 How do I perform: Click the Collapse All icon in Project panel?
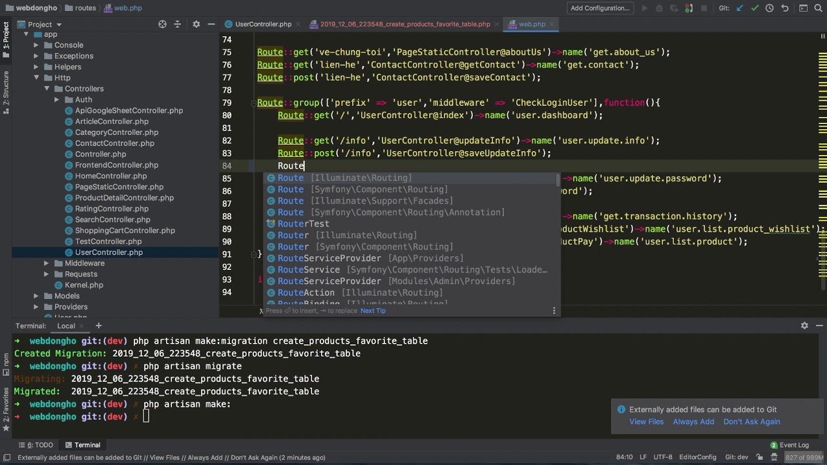click(x=178, y=25)
